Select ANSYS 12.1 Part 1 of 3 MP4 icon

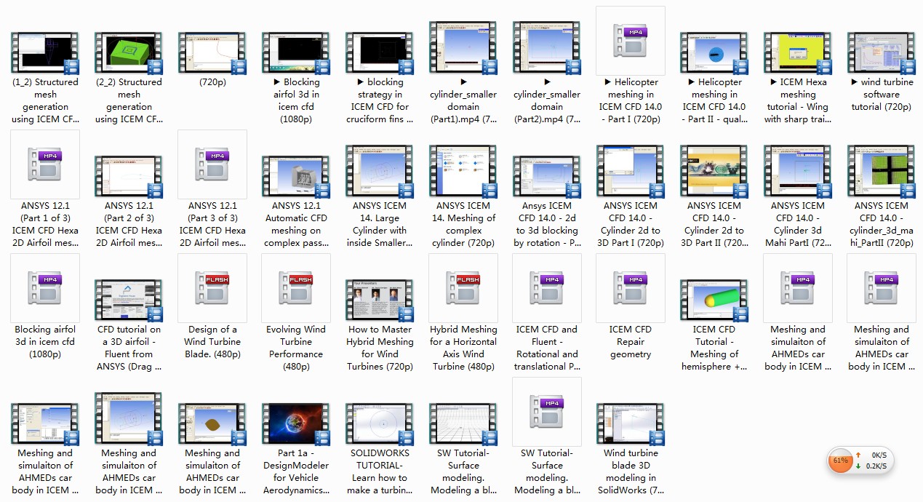(x=45, y=164)
